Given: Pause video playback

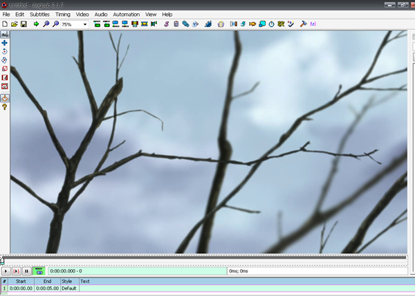Looking at the screenshot, I should tap(26, 271).
